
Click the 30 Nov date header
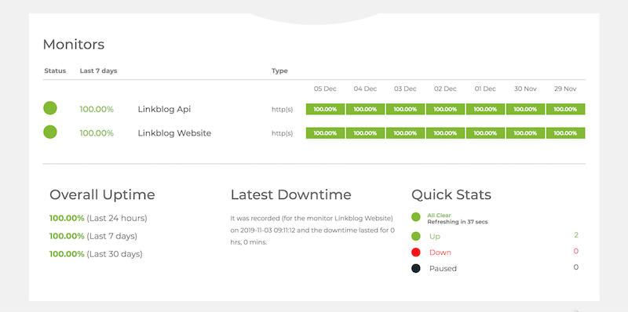(x=525, y=89)
